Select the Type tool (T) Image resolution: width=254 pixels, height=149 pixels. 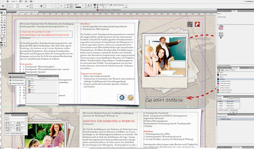(1, 18)
